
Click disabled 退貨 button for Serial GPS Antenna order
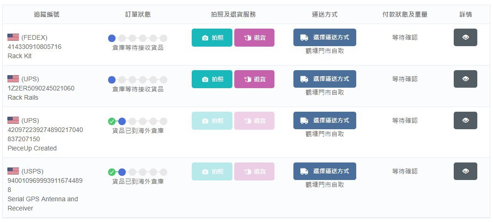[254, 171]
